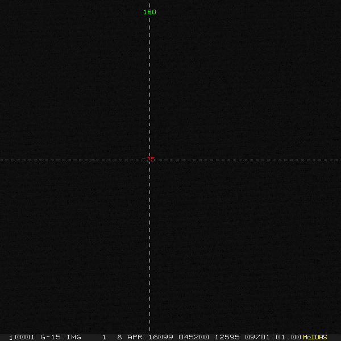Click the APR month text
341x341 pixels.
coord(135,337)
